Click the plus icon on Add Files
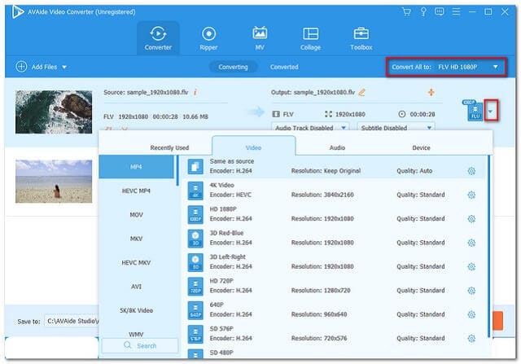 pos(21,67)
